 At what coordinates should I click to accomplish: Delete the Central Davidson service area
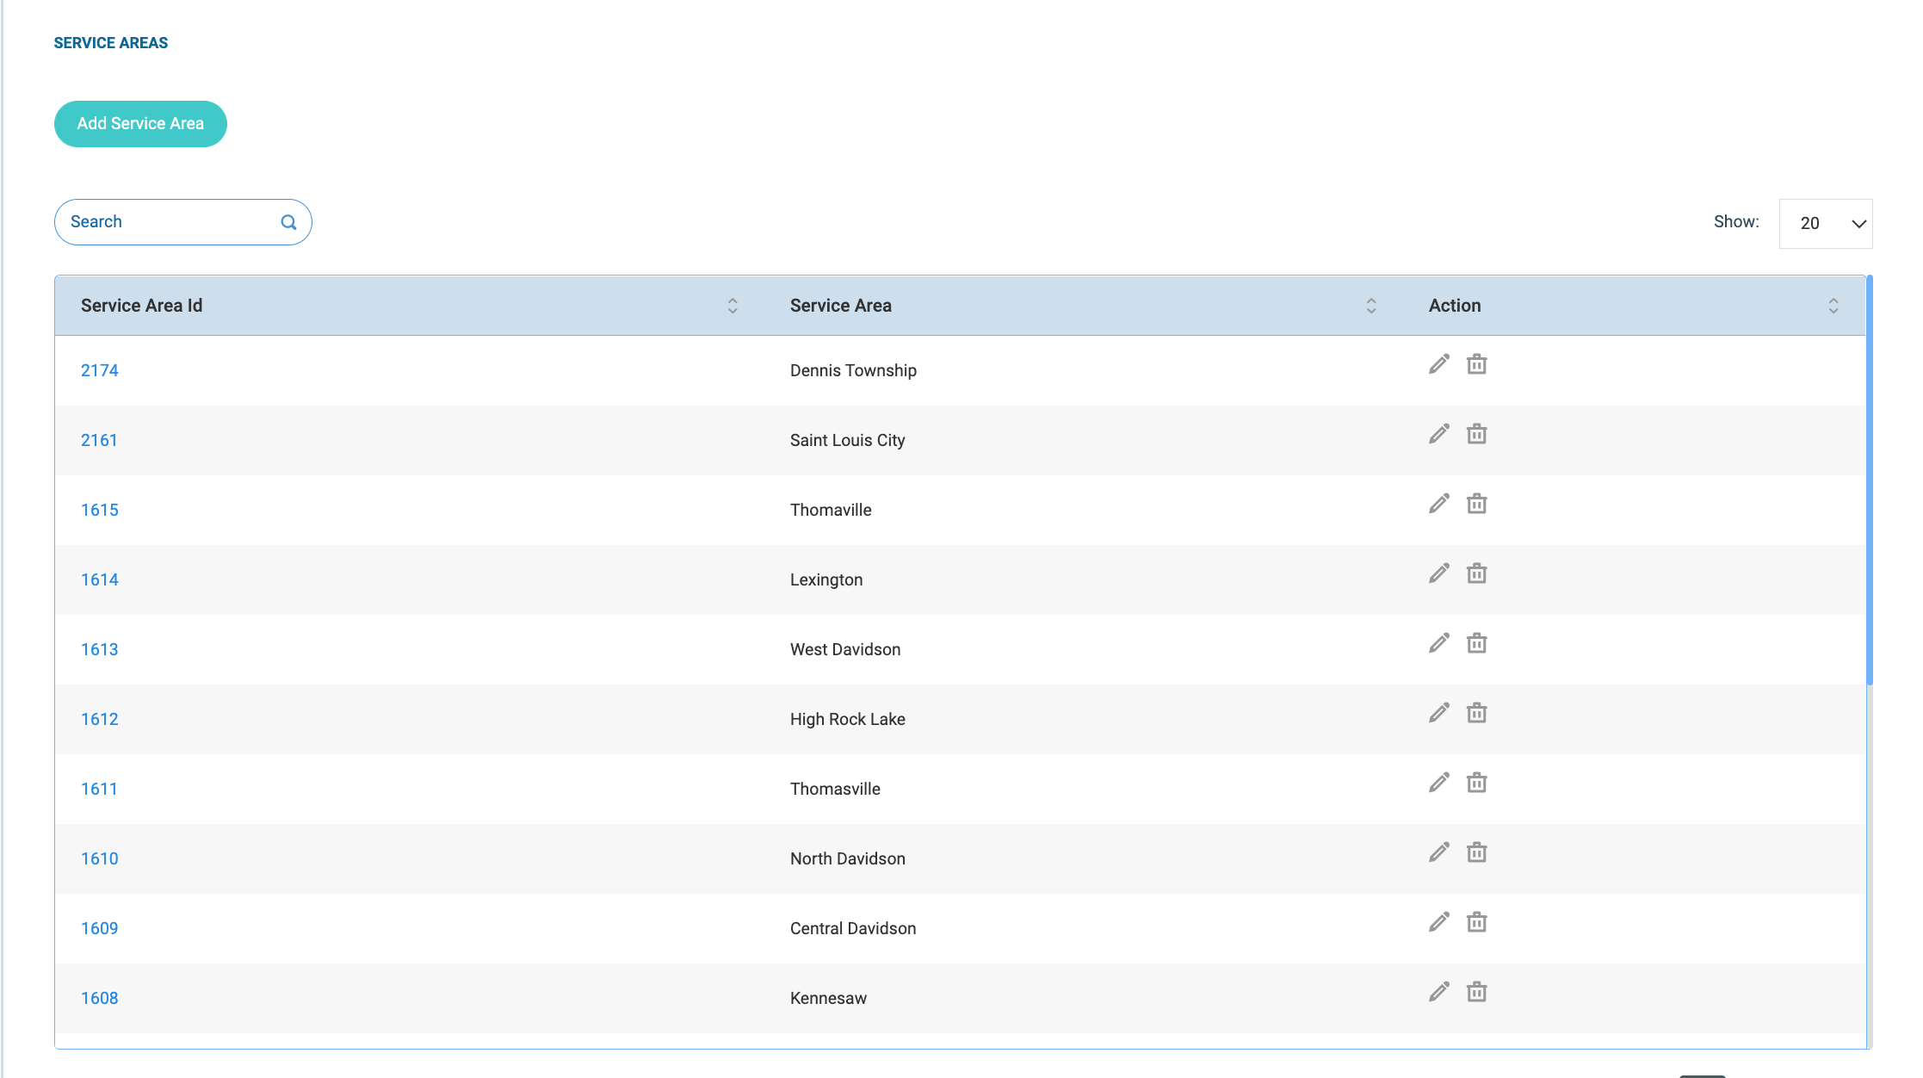coord(1476,922)
